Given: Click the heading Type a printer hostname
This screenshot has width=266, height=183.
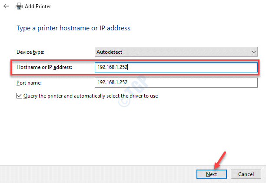Looking at the screenshot, I should coord(73,28).
